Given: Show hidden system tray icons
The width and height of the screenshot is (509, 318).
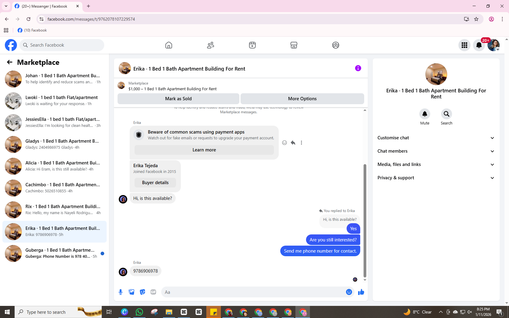Looking at the screenshot, I should coord(441,312).
